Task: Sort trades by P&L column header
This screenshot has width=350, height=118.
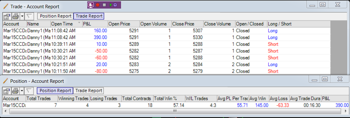Action: point(95,24)
